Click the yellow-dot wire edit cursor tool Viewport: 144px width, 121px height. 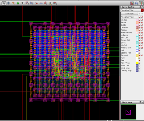point(50,3)
